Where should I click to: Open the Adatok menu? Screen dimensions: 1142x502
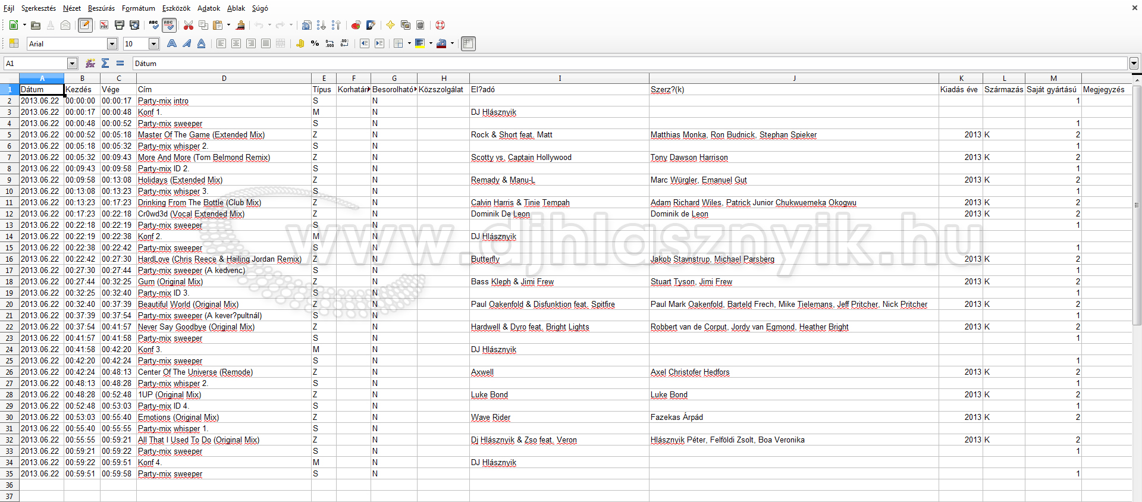coord(209,8)
